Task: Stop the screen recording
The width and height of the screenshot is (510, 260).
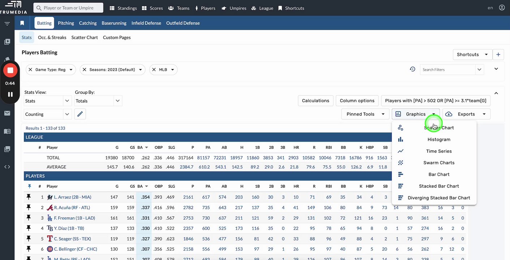Action: pos(10,70)
